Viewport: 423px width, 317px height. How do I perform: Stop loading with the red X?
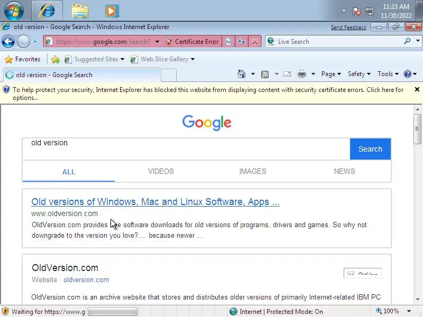coord(255,42)
